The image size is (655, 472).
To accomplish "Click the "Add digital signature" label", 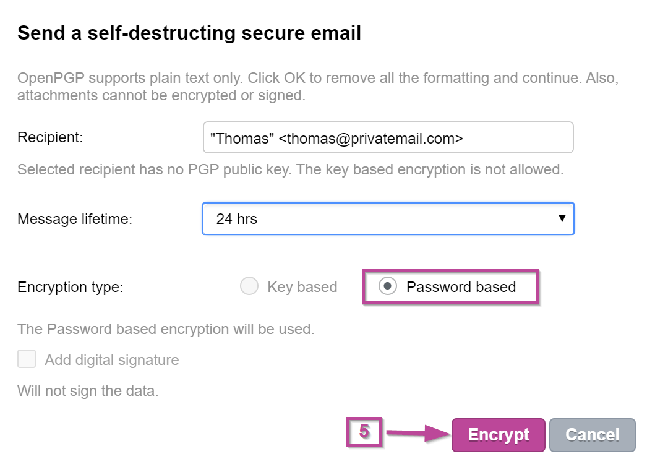I will pyautogui.click(x=112, y=360).
